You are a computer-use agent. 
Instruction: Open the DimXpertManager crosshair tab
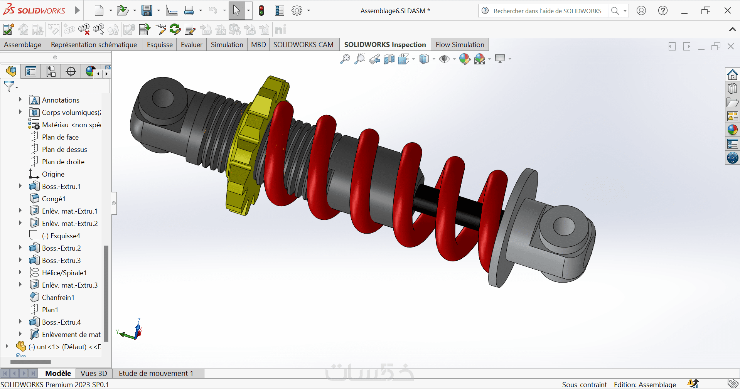pyautogui.click(x=71, y=71)
